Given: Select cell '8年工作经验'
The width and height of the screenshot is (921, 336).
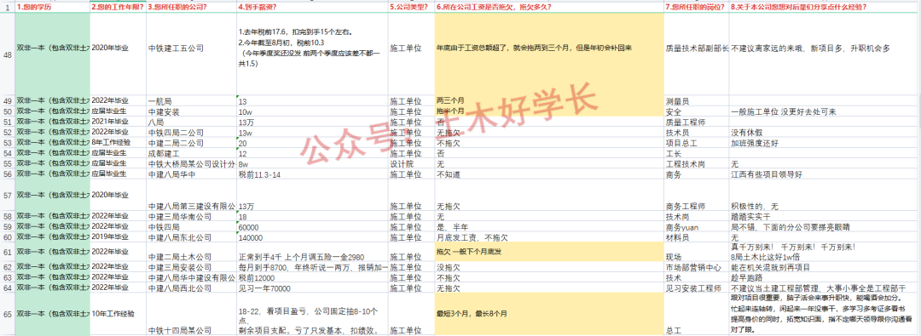Looking at the screenshot, I should 118,143.
